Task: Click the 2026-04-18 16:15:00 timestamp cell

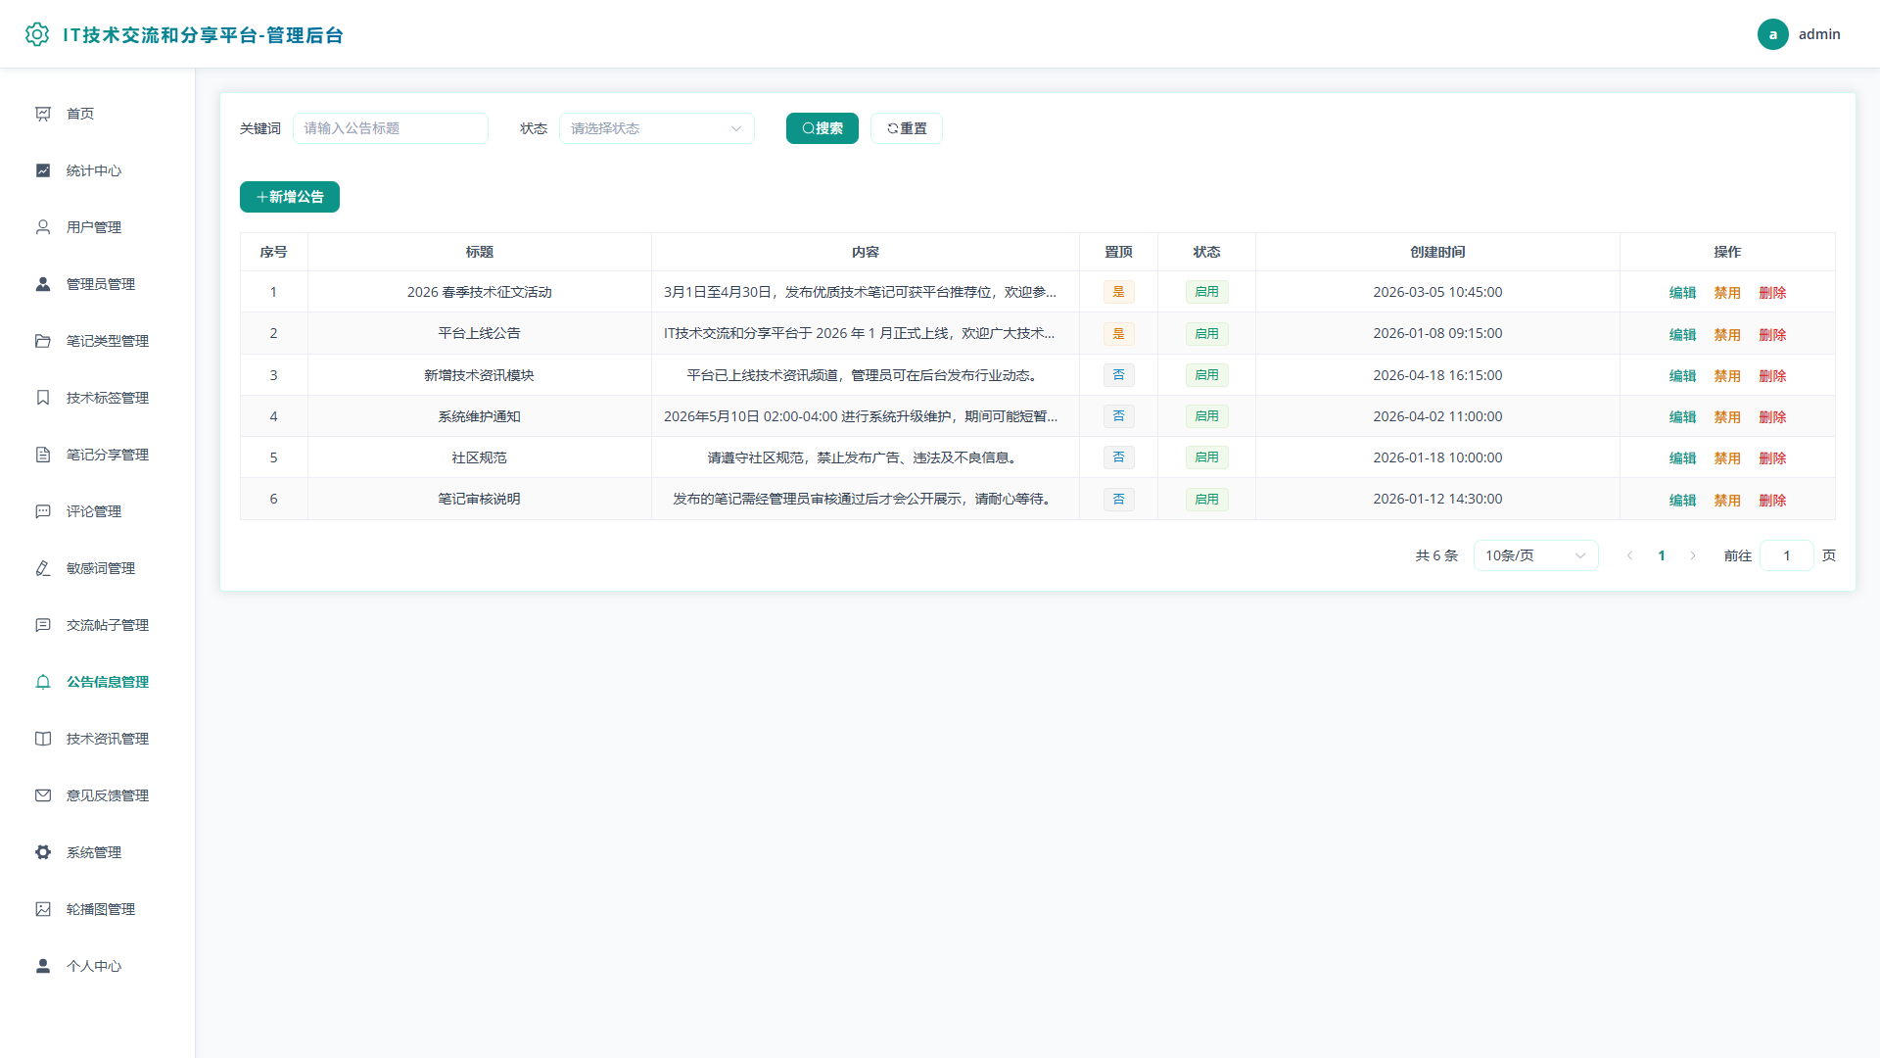Action: point(1437,375)
